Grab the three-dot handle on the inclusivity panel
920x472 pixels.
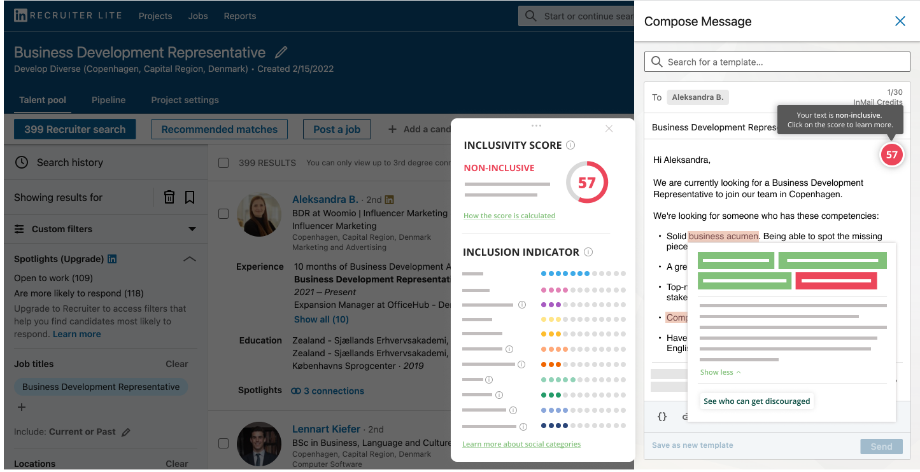coord(536,125)
